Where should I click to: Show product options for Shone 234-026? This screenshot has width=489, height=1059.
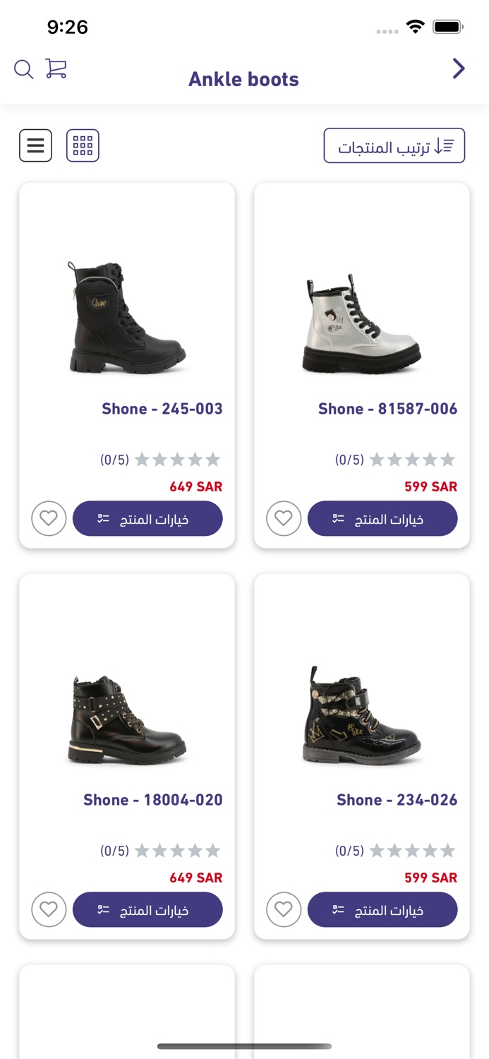382,909
